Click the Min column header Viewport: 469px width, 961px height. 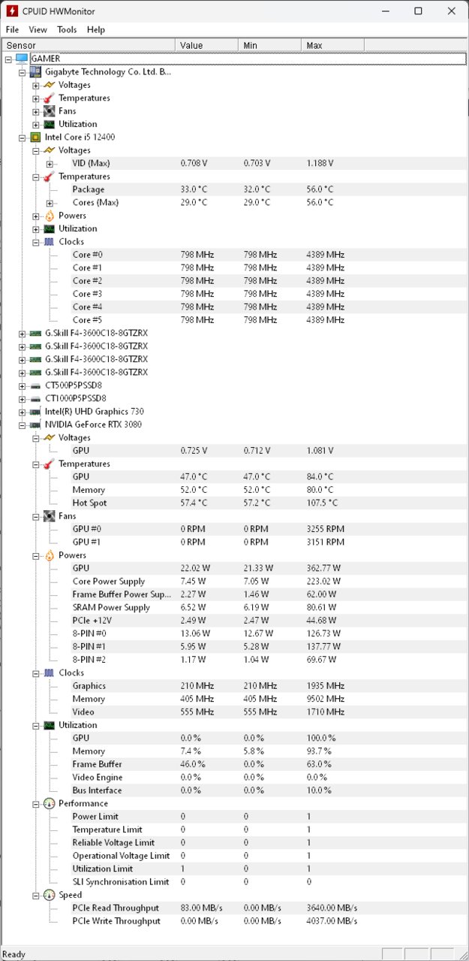269,45
